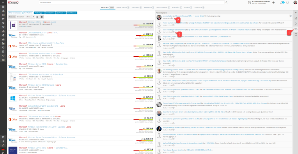
Task: Click the gears icon at sidebar bottom
Action: click(3, 153)
